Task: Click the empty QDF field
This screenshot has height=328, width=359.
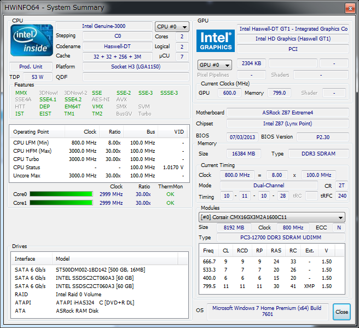Action: [136, 77]
